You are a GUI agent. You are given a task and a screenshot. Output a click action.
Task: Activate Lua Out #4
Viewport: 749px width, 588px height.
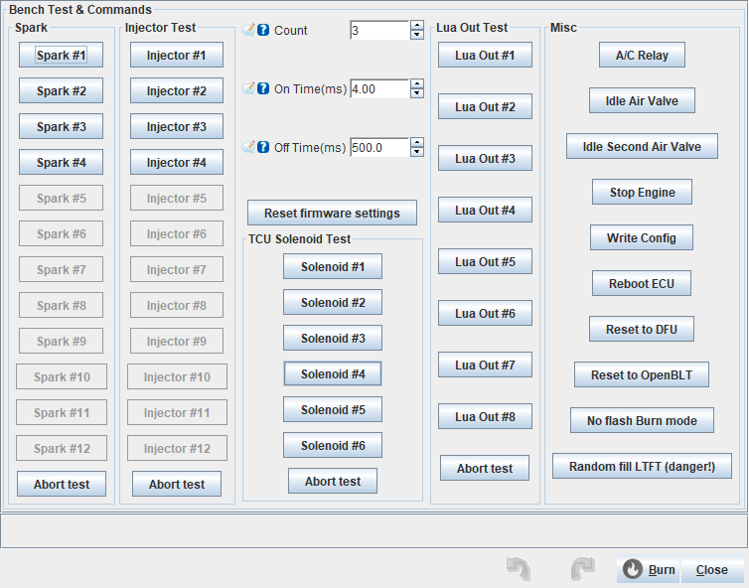486,210
